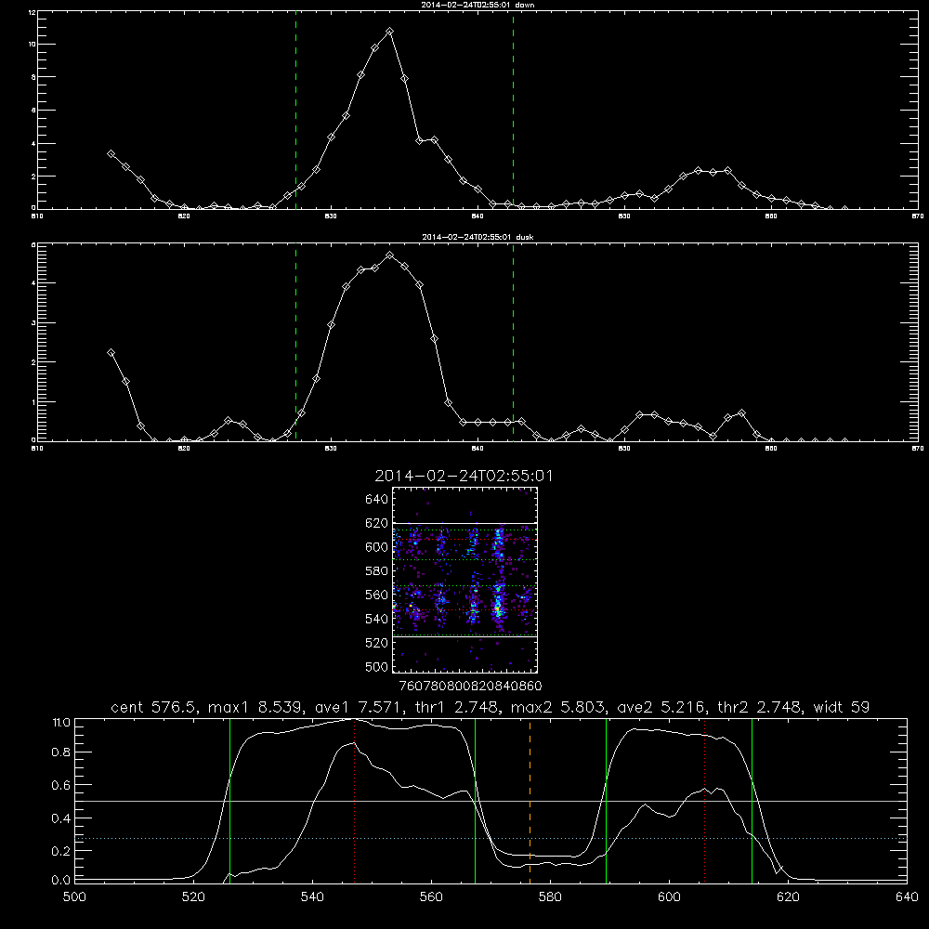Select the orange dashed center line in bottom plot
The width and height of the screenshot is (929, 929).
530,800
